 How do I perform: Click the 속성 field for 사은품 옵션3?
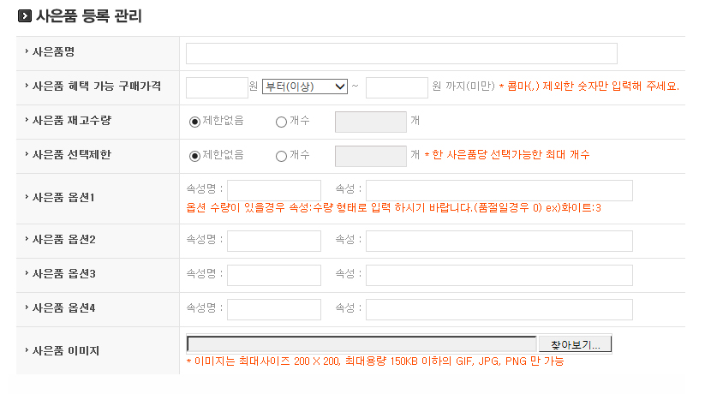(499, 275)
